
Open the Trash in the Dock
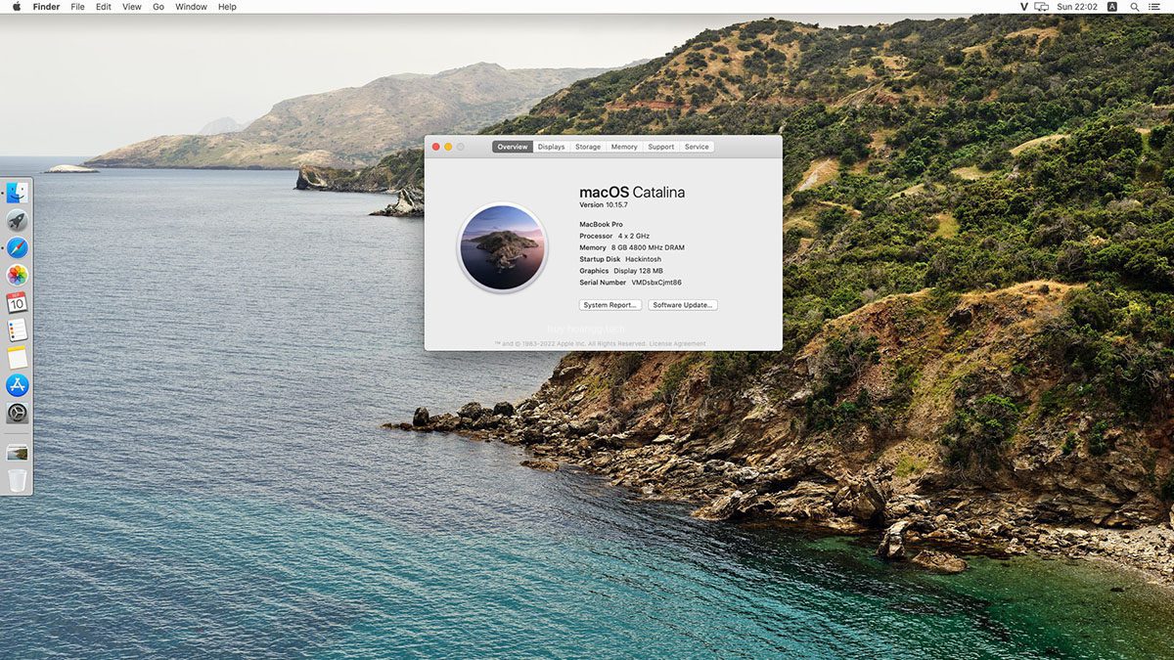tap(17, 480)
